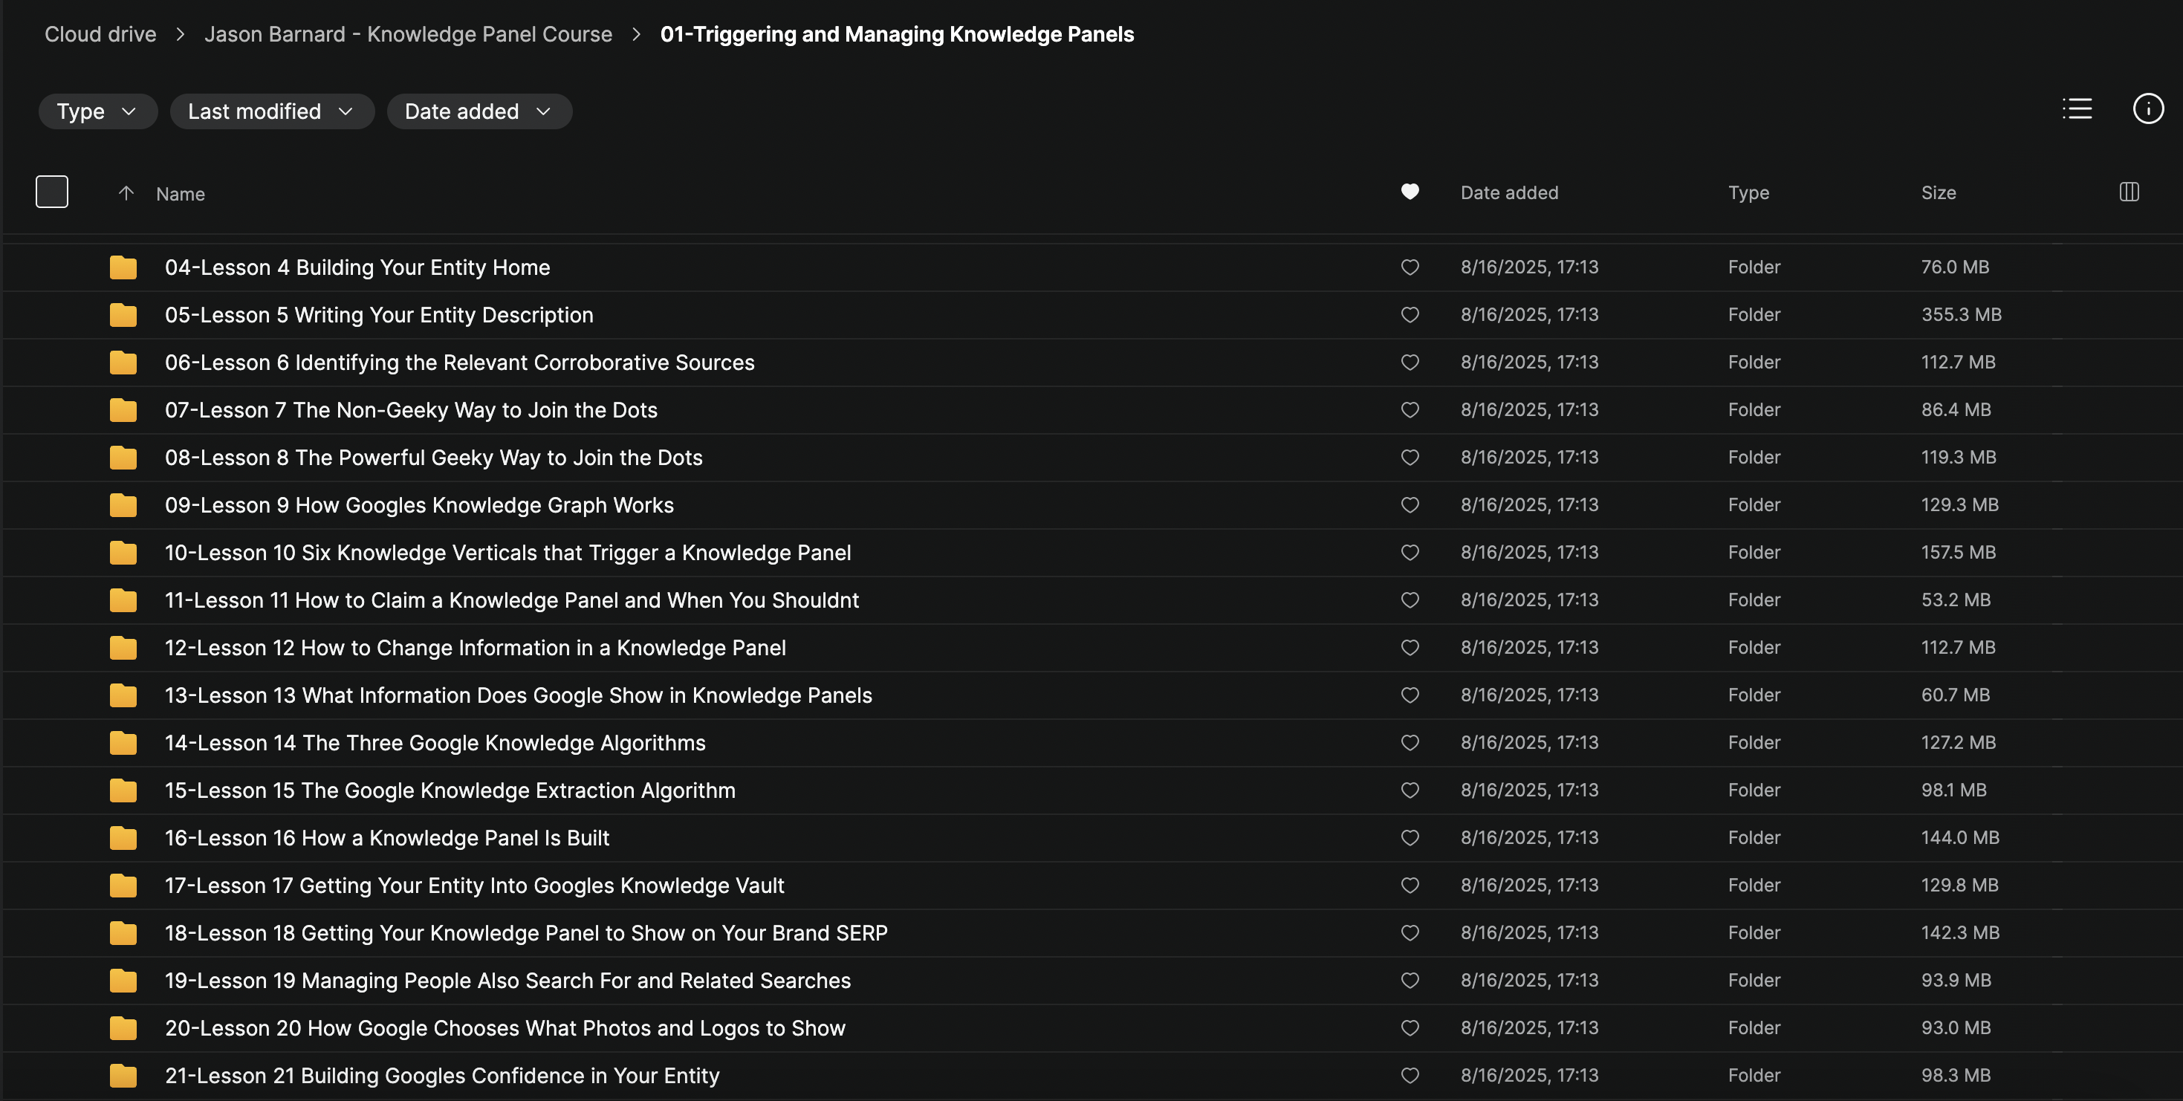Screen dimensions: 2183x1101
Task: Favorite the 12-Lesson 12 folder
Action: 1410,649
